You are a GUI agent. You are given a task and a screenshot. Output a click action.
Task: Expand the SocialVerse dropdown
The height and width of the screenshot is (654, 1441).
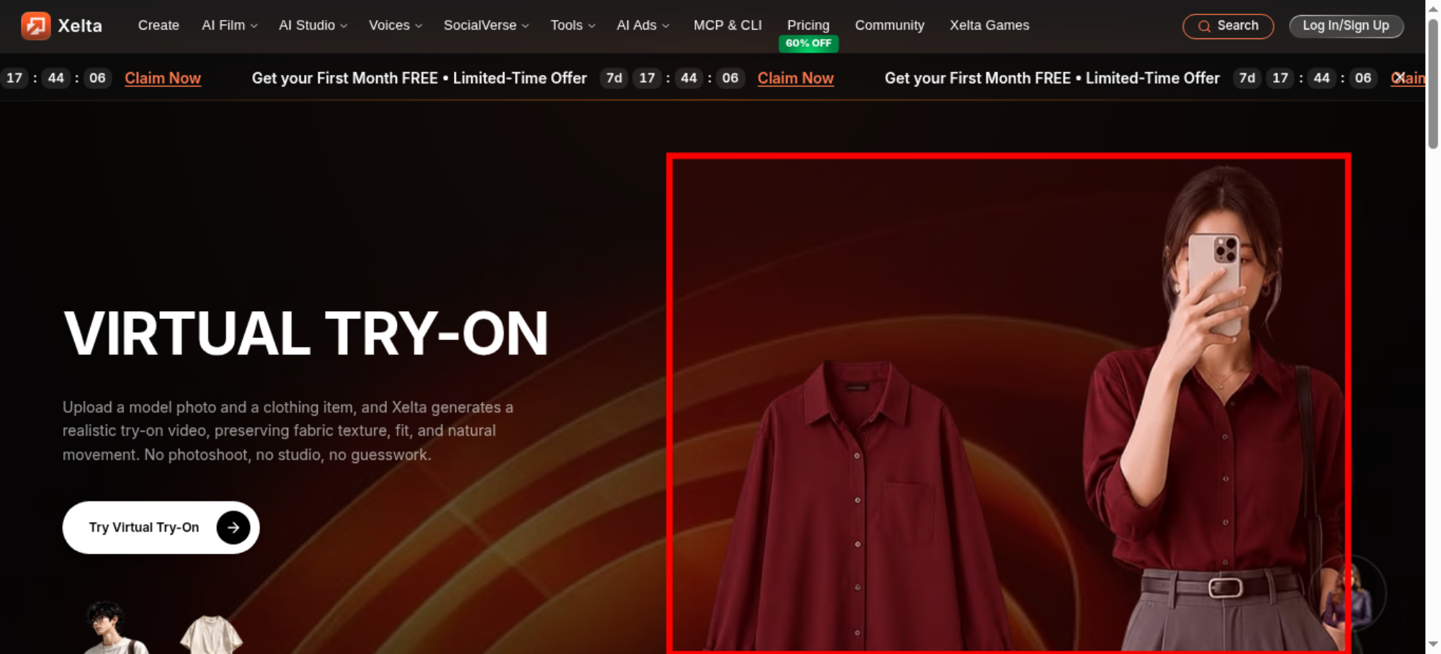tap(486, 25)
